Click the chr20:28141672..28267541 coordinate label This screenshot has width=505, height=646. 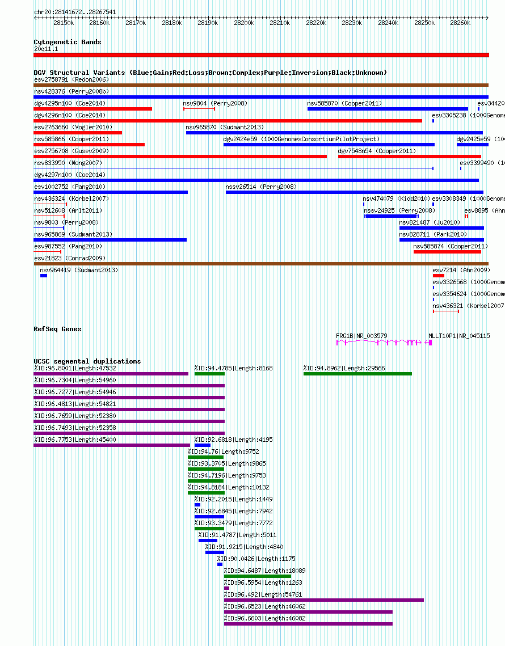(75, 12)
